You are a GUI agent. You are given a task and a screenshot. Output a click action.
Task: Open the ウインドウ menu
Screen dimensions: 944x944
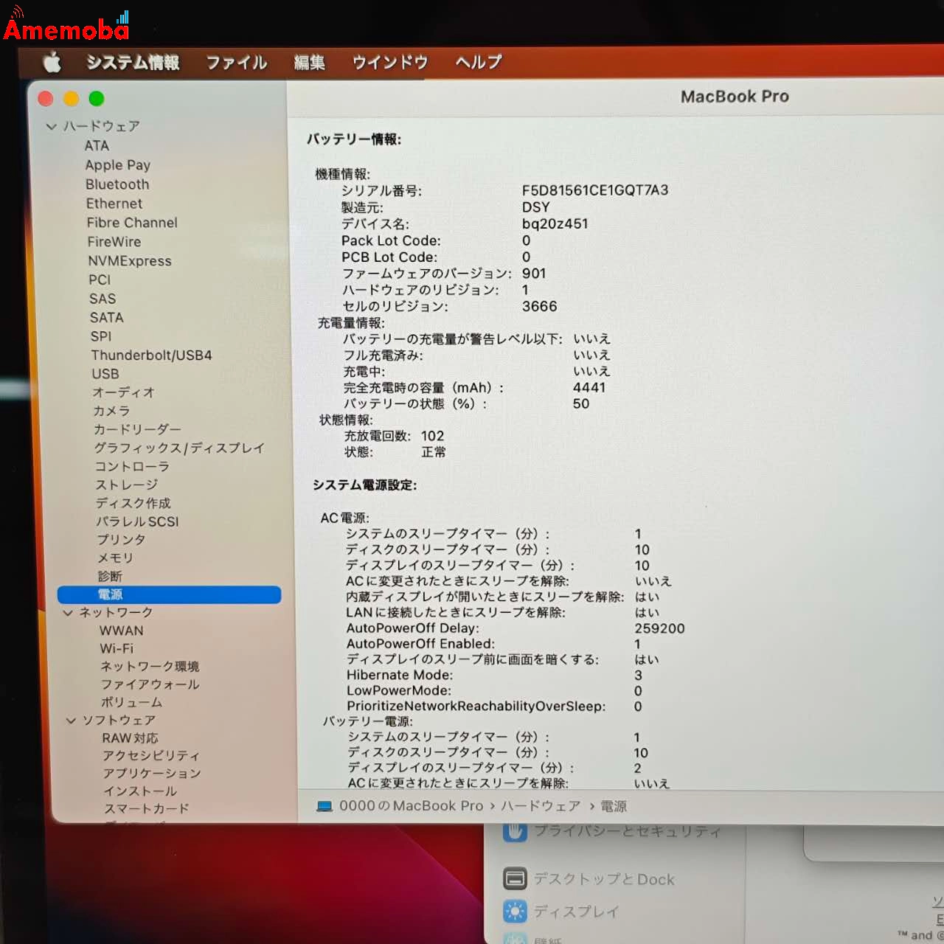pos(389,63)
